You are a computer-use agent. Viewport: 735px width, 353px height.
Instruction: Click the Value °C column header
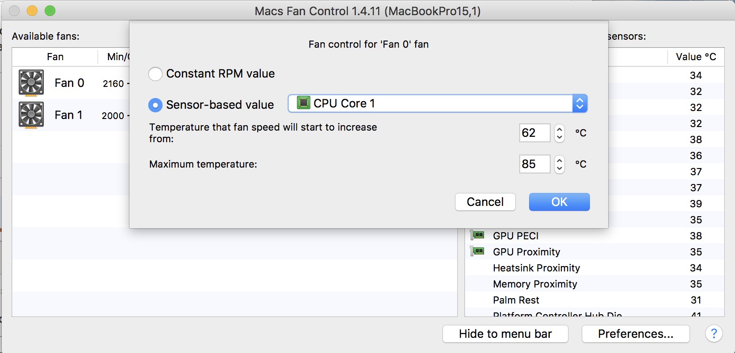click(696, 57)
